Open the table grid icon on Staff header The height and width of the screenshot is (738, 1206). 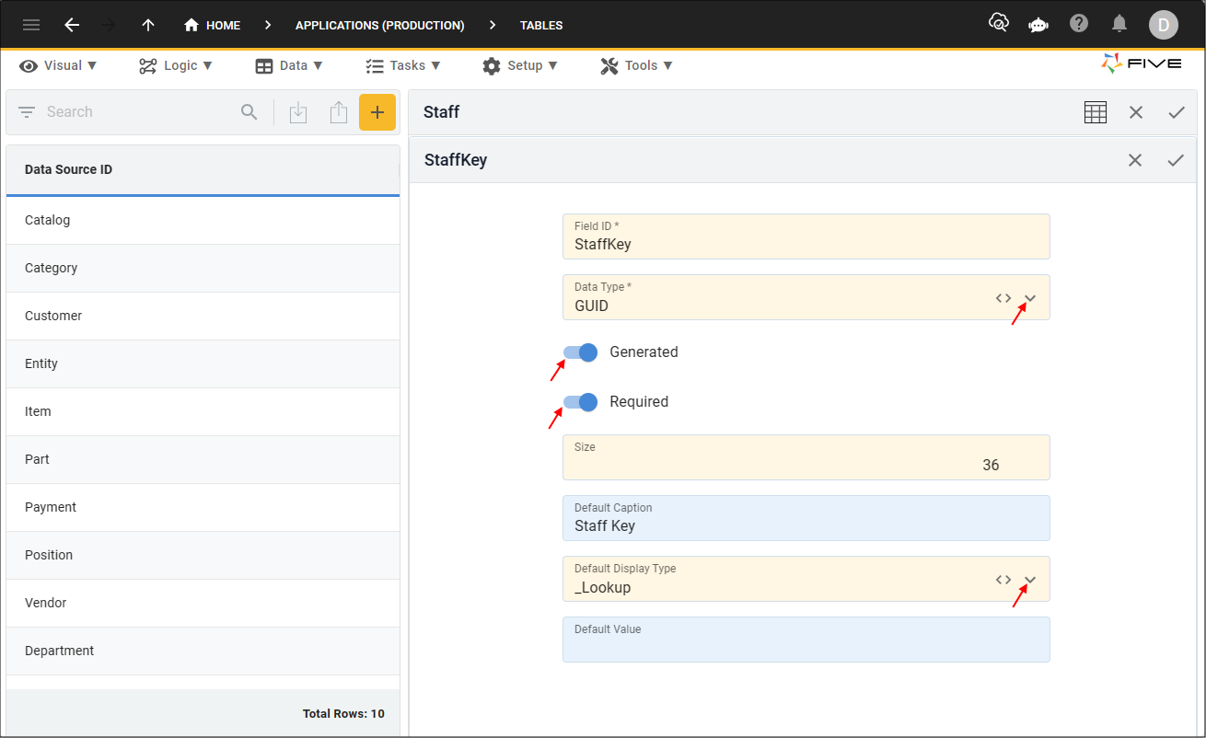pos(1096,112)
